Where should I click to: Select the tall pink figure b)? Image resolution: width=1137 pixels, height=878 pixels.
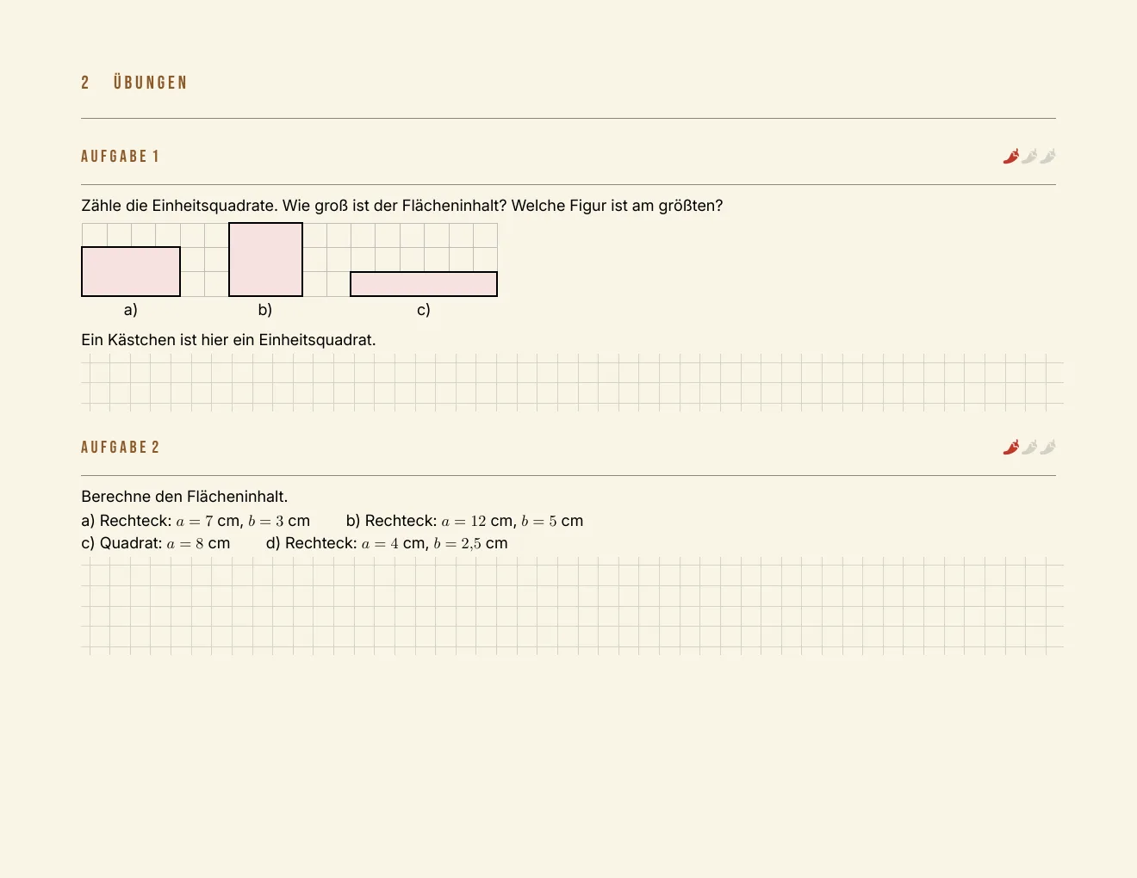click(265, 259)
